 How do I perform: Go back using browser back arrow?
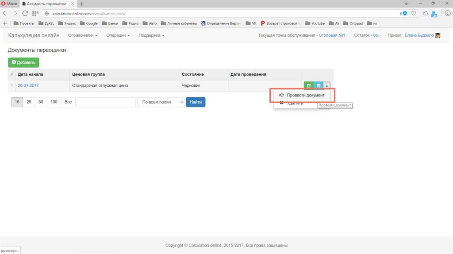click(x=5, y=13)
